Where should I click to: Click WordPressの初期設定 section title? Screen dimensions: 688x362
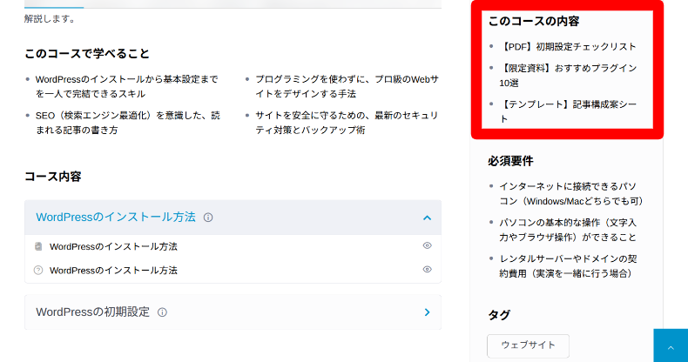point(93,312)
